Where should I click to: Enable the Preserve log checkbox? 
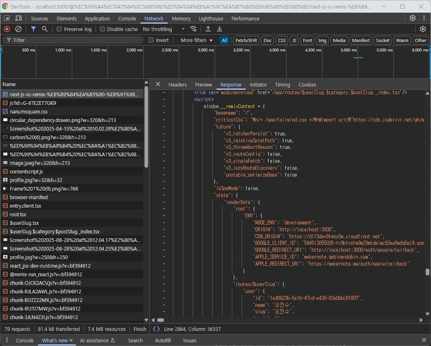click(x=59, y=29)
